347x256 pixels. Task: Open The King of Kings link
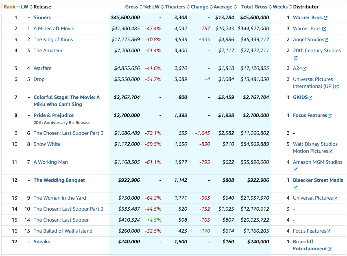click(x=53, y=39)
